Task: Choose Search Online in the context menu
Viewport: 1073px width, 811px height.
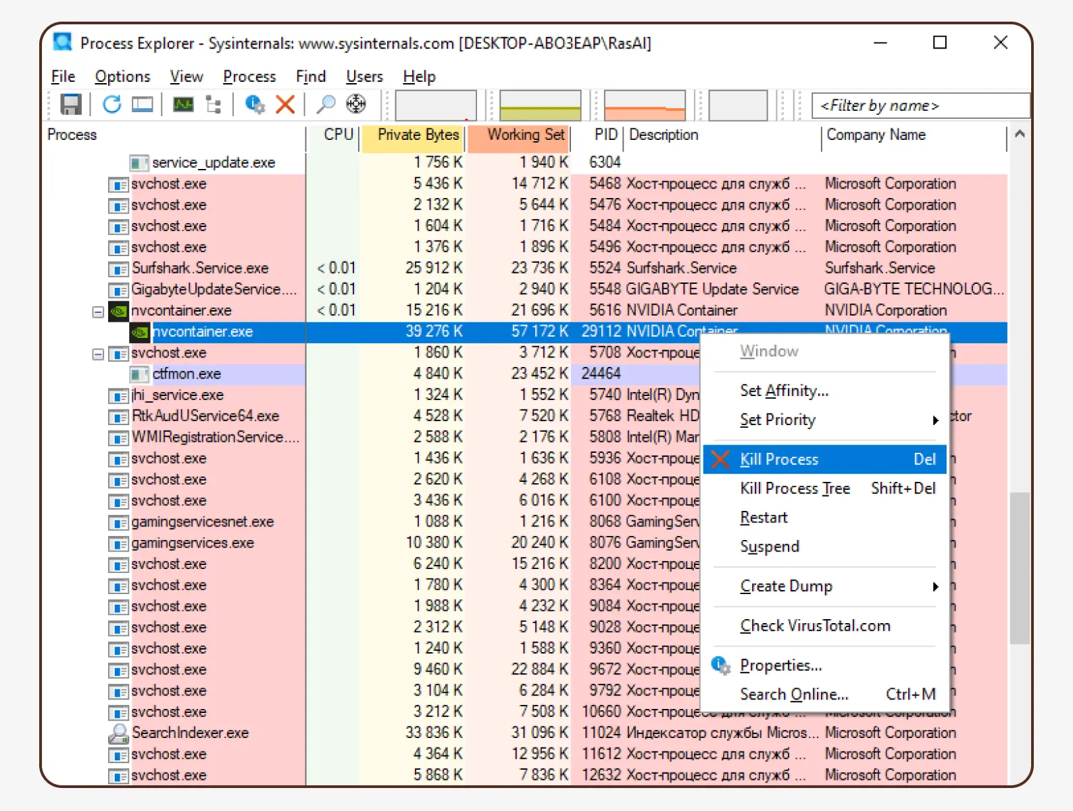Action: pyautogui.click(x=825, y=695)
